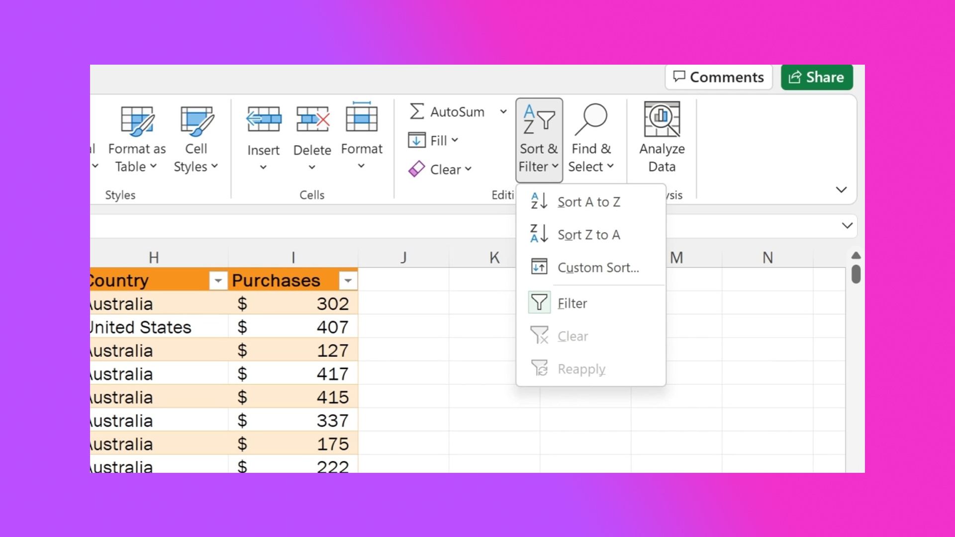Image resolution: width=955 pixels, height=537 pixels.
Task: Select Sort A to Z
Action: 589,202
